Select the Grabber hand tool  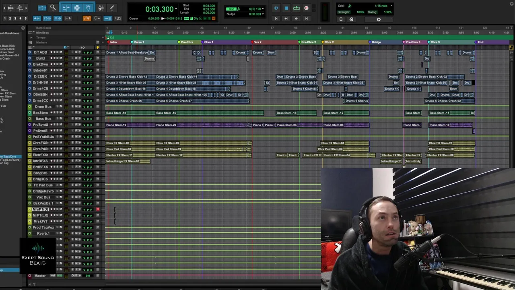(x=88, y=8)
